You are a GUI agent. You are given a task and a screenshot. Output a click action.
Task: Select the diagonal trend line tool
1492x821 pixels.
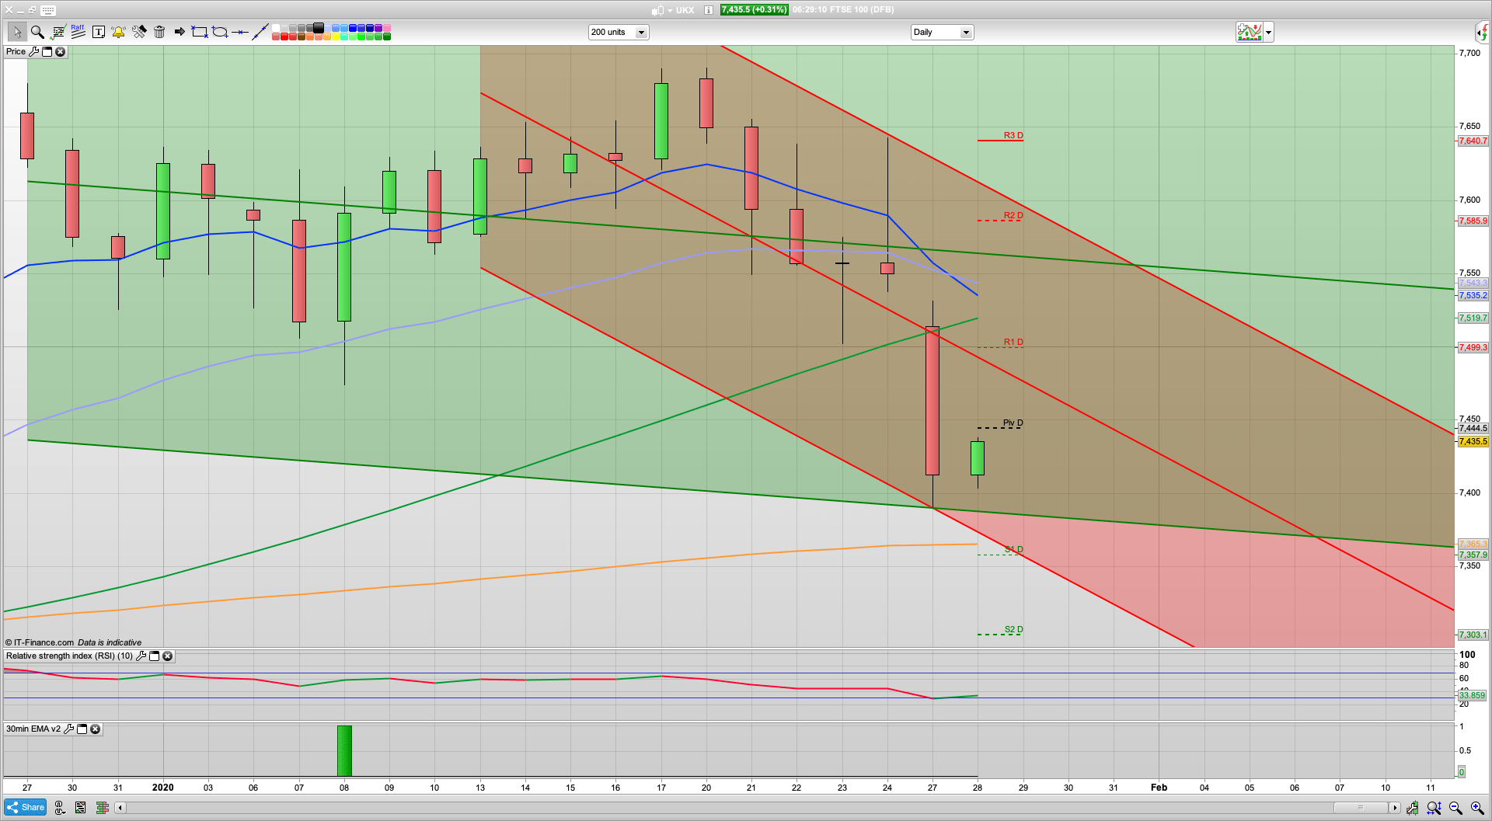pyautogui.click(x=260, y=32)
